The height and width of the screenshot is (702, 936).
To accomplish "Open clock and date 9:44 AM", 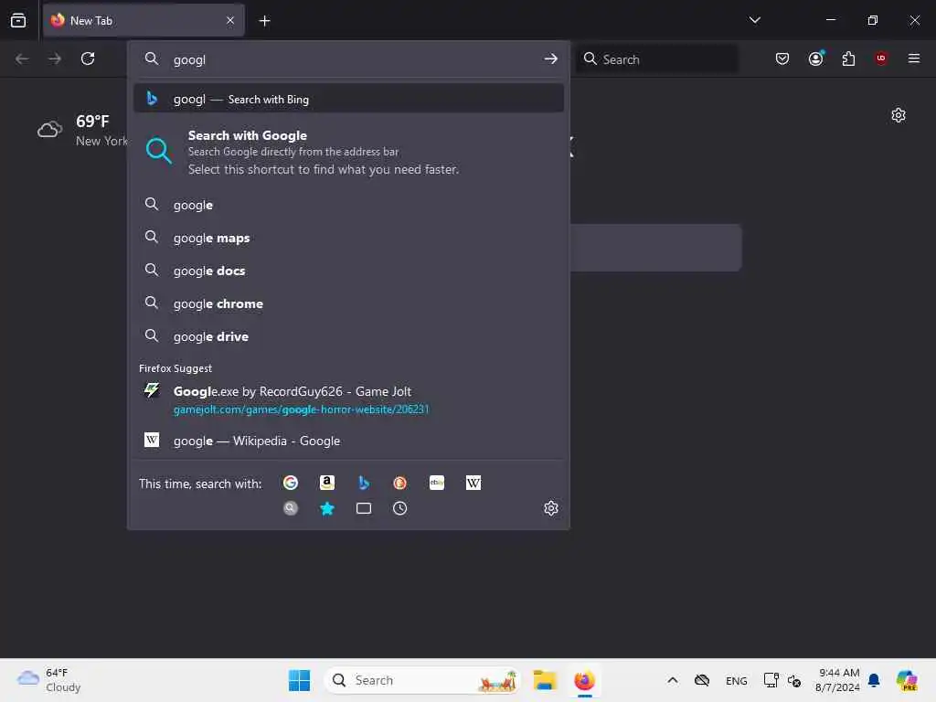I will (x=837, y=680).
